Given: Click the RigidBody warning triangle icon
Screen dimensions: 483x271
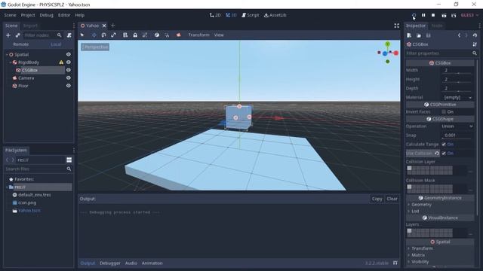Looking at the screenshot, I should pyautogui.click(x=61, y=62).
